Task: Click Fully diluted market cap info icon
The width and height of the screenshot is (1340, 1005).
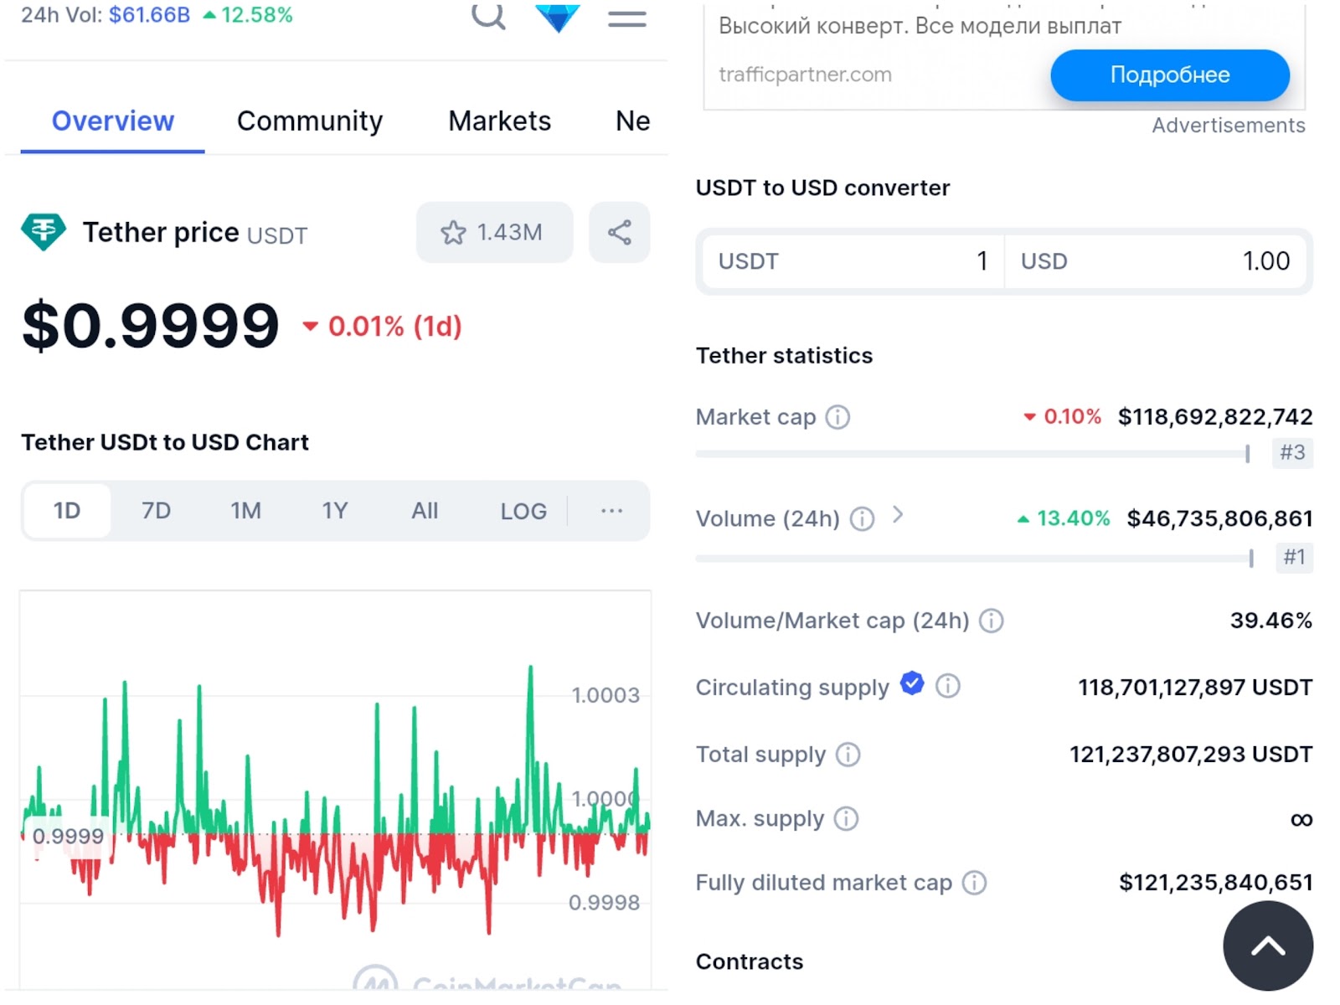Action: [974, 883]
